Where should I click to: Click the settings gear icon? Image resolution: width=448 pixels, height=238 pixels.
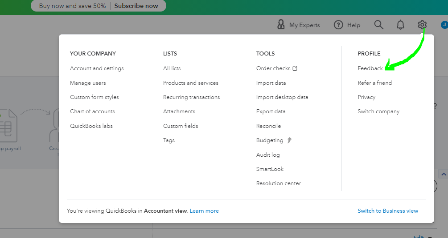422,25
